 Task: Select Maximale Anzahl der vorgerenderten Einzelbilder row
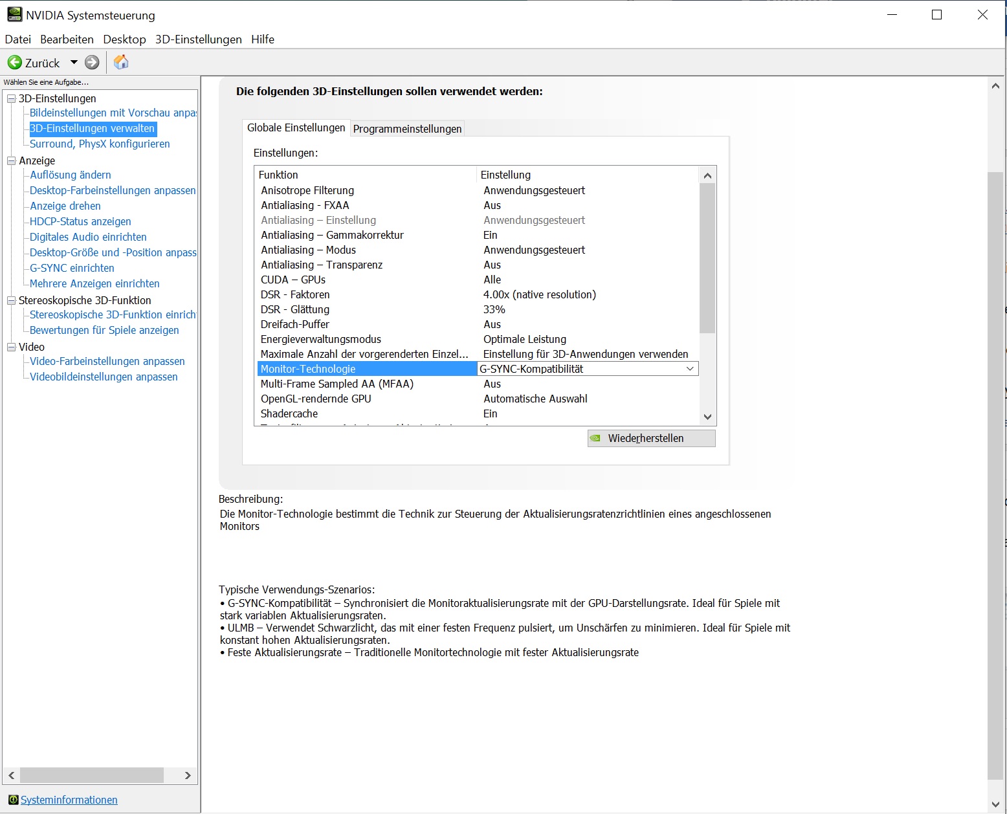(478, 354)
